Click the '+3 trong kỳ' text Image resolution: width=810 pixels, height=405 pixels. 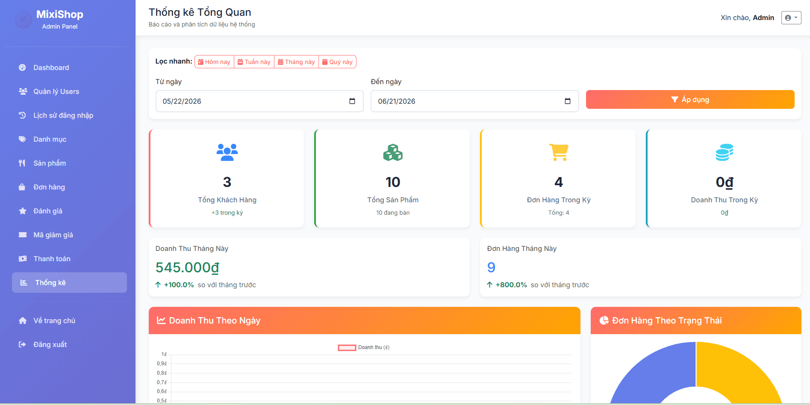tap(227, 213)
